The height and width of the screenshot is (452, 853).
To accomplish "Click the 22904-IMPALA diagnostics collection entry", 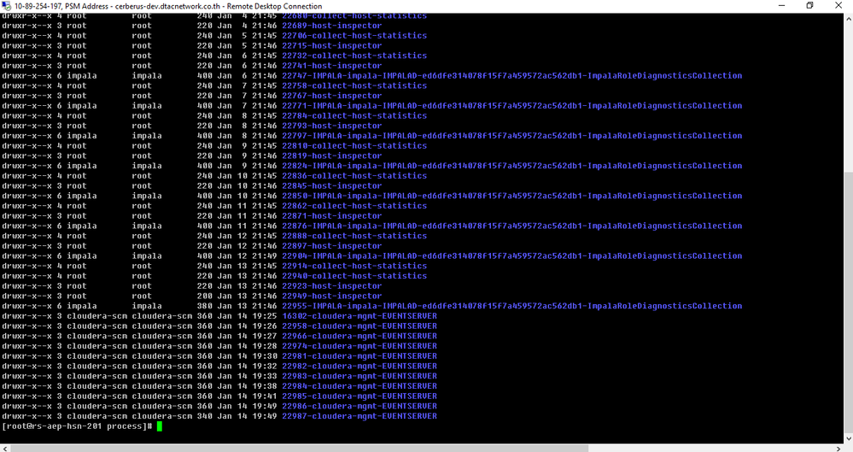I will [512, 256].
